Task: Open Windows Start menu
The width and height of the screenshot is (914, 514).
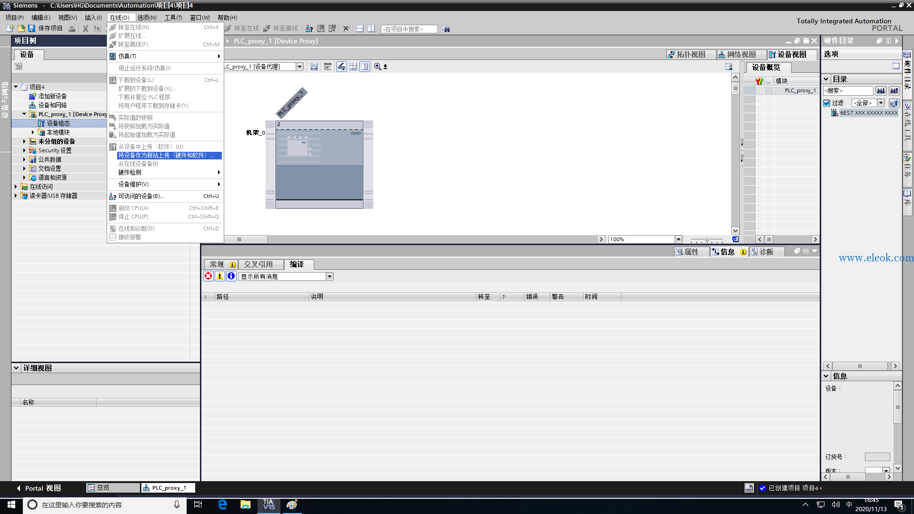Action: [11, 504]
